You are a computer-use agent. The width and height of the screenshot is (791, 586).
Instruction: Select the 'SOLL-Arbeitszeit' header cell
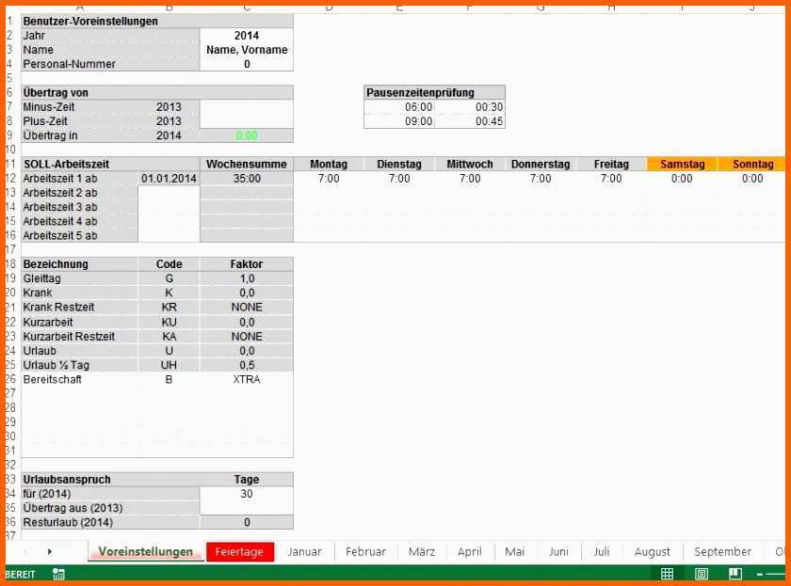pos(110,165)
